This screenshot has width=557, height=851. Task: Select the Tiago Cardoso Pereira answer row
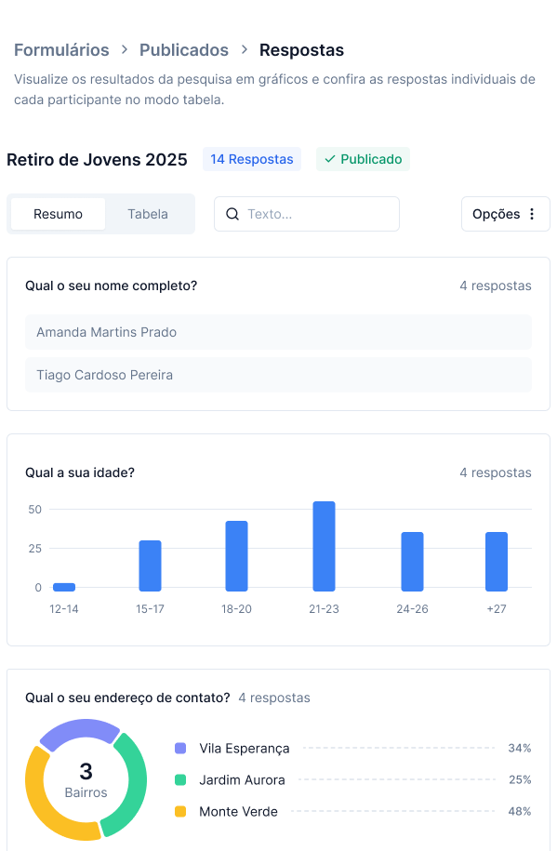(x=279, y=375)
